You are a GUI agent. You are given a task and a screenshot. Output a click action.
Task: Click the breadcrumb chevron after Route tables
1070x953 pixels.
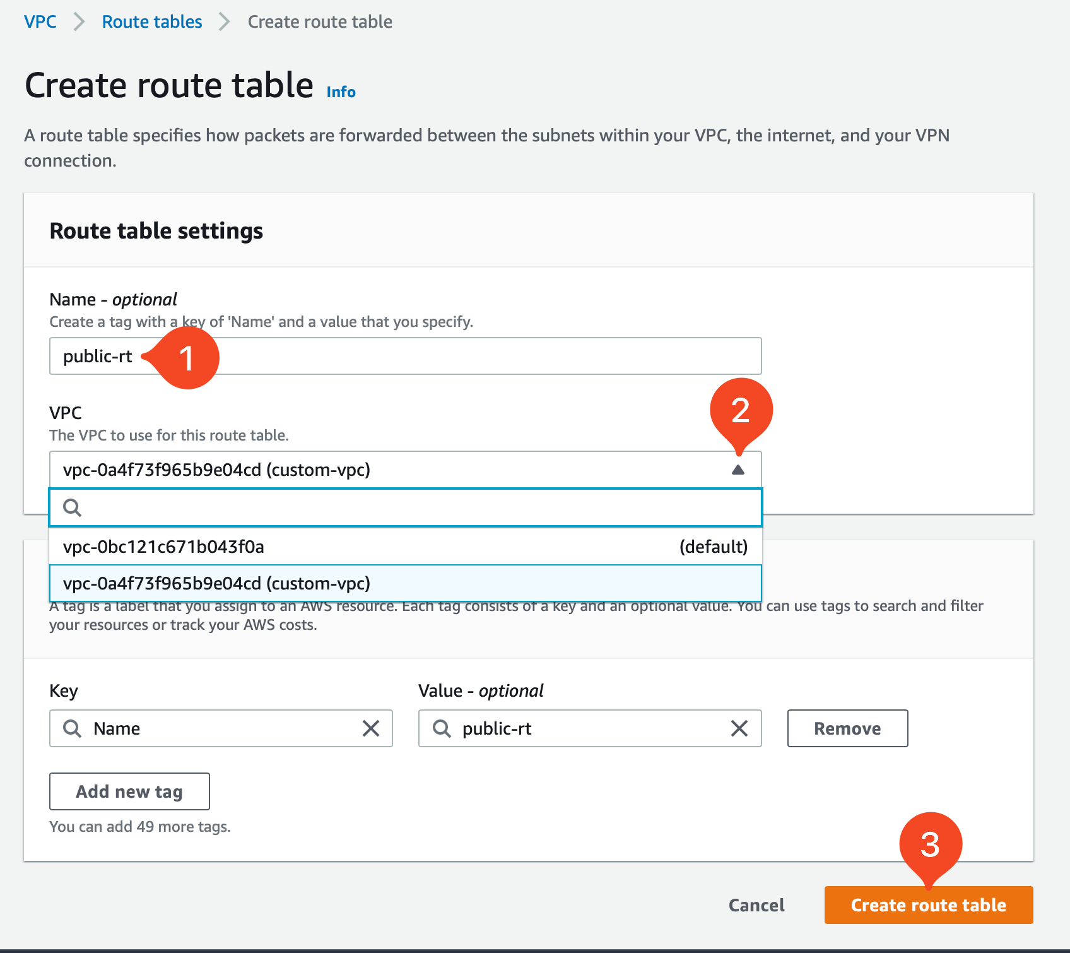tap(225, 21)
